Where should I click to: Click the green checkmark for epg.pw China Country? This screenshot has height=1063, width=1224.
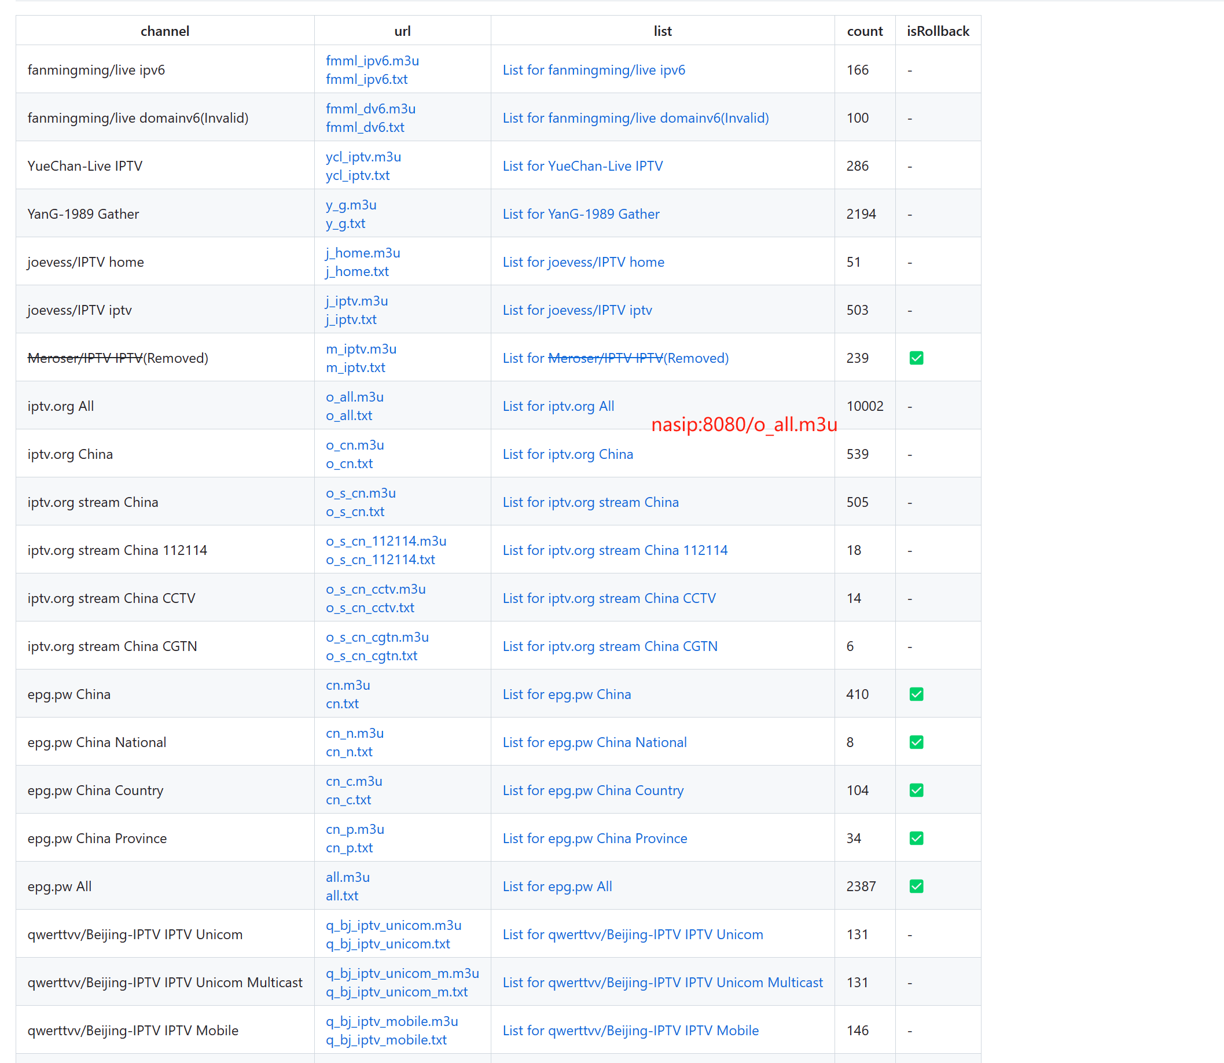(916, 790)
